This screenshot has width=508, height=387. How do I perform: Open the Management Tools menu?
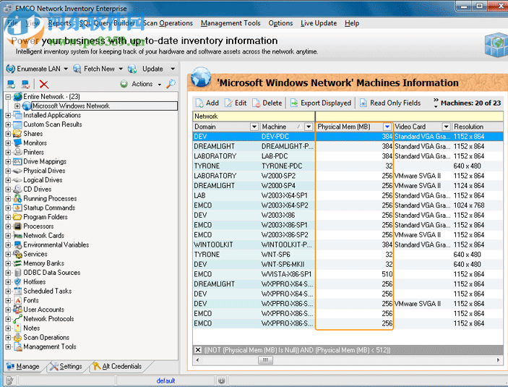click(231, 23)
